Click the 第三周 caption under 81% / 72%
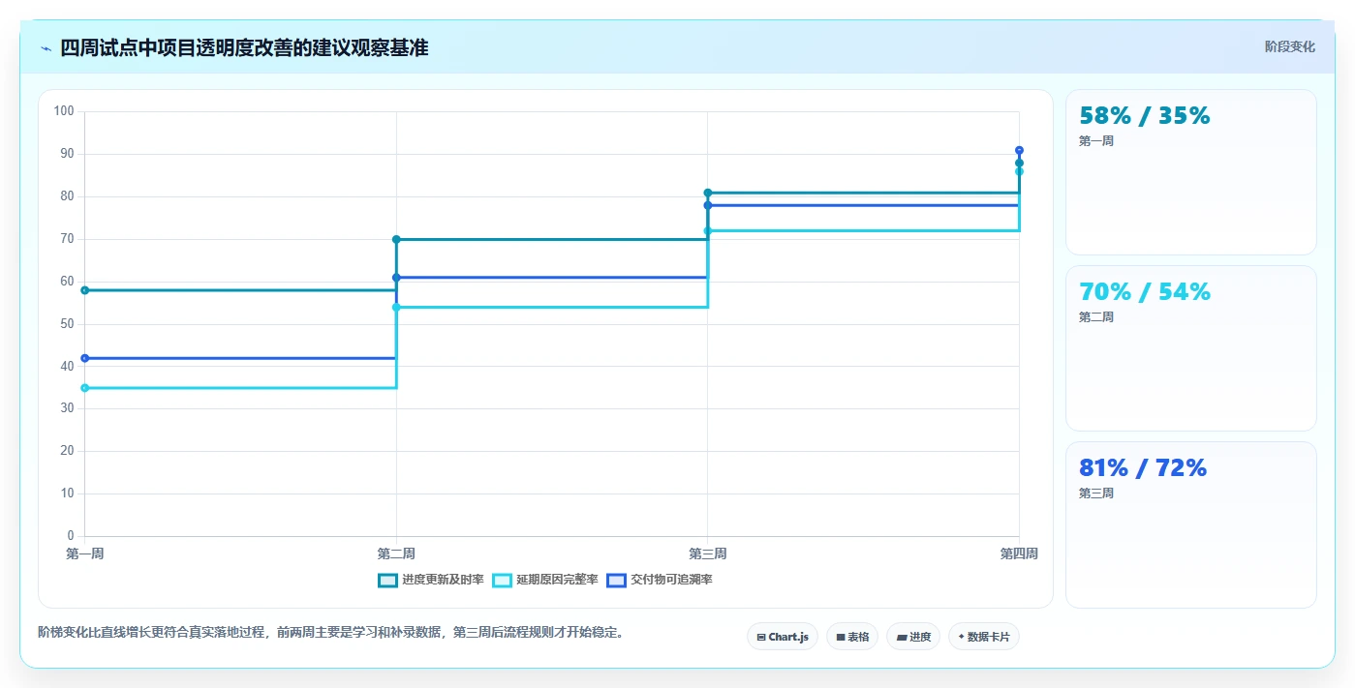The width and height of the screenshot is (1355, 688). point(1096,494)
